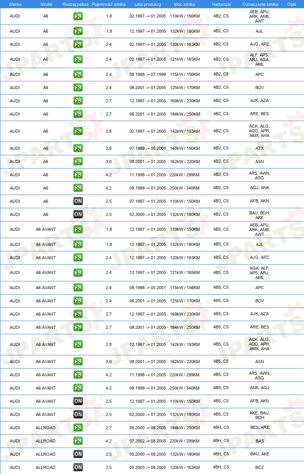Click ALLROAD model cell in BCZ row
The width and height of the screenshot is (304, 474).
[x=46, y=467]
